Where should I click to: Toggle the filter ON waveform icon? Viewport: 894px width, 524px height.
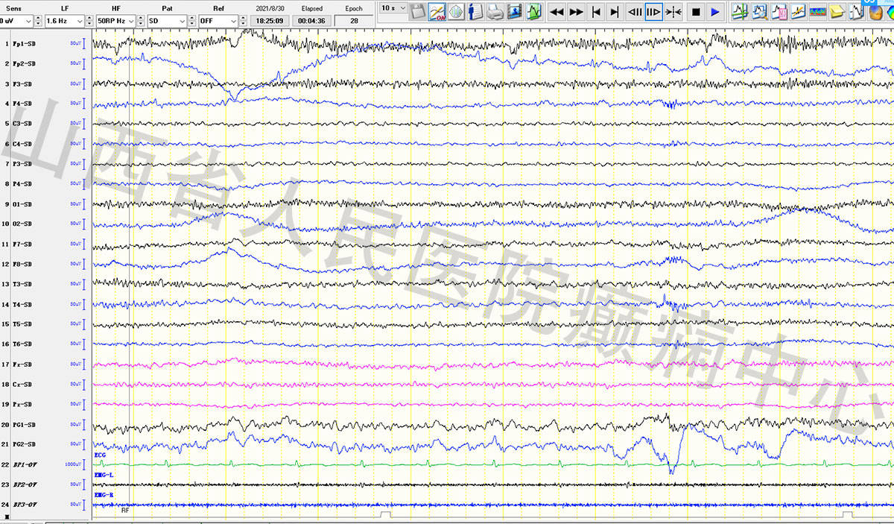tap(437, 12)
